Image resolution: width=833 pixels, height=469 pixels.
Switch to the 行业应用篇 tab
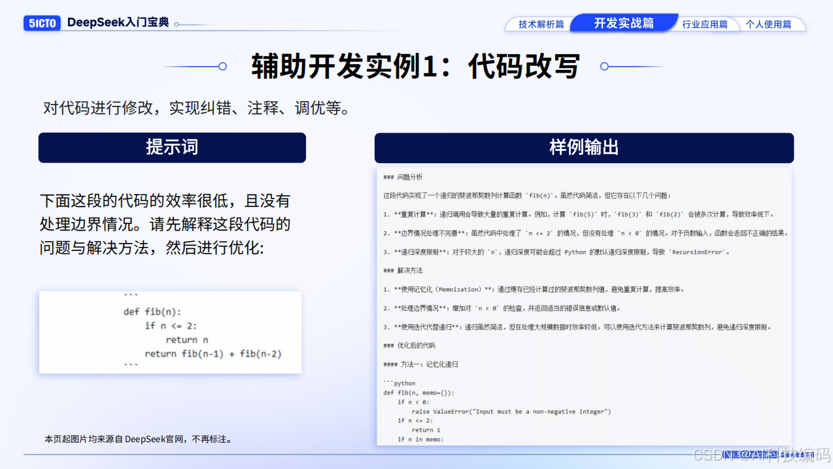tap(704, 24)
